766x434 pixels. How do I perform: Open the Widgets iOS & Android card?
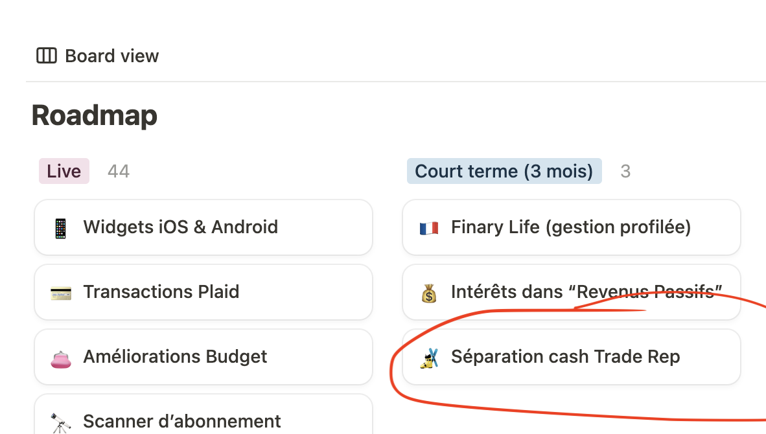(x=180, y=227)
